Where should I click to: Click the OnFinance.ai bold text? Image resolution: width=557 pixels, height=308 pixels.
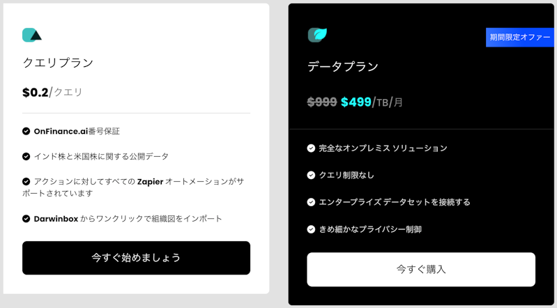pos(61,132)
